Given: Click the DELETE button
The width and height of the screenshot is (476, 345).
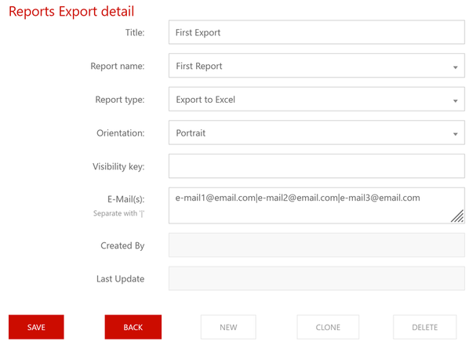Looking at the screenshot, I should pos(424,327).
